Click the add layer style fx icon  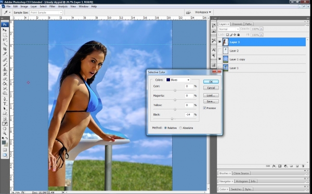tap(274, 166)
